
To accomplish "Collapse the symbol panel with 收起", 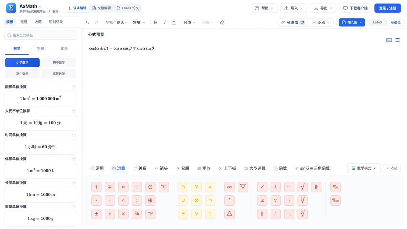I will pos(392,168).
